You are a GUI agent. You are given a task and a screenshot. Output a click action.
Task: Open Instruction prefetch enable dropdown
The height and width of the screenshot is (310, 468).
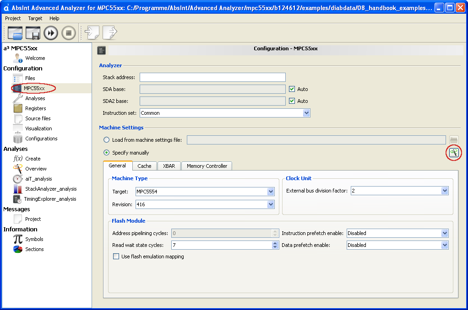pos(445,233)
